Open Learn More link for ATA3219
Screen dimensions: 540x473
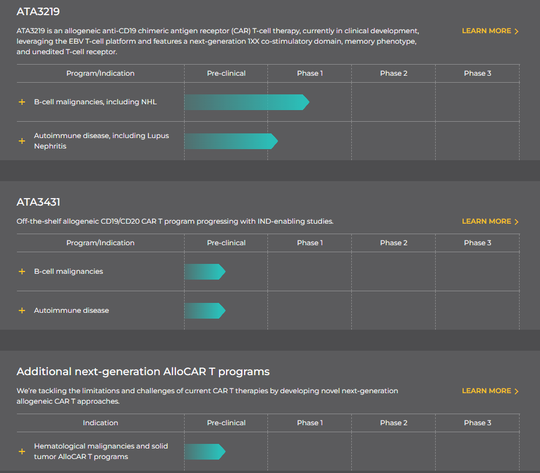coord(490,31)
